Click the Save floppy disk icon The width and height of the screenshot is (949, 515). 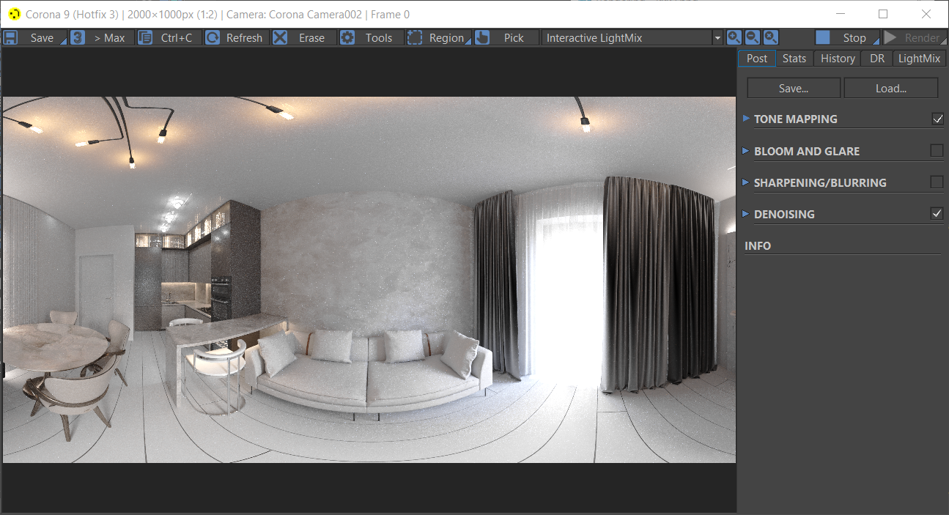click(x=10, y=38)
